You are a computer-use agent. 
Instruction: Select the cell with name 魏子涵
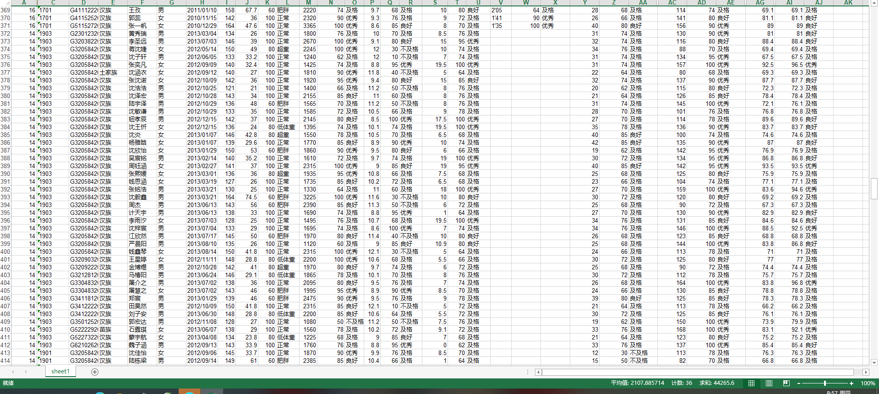point(142,345)
